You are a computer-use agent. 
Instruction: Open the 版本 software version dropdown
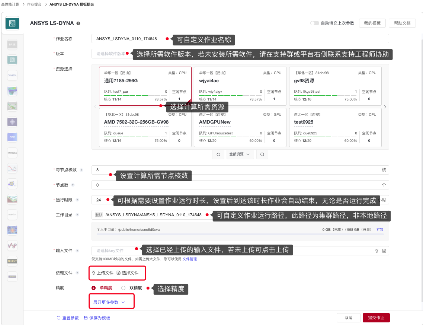[x=111, y=54]
